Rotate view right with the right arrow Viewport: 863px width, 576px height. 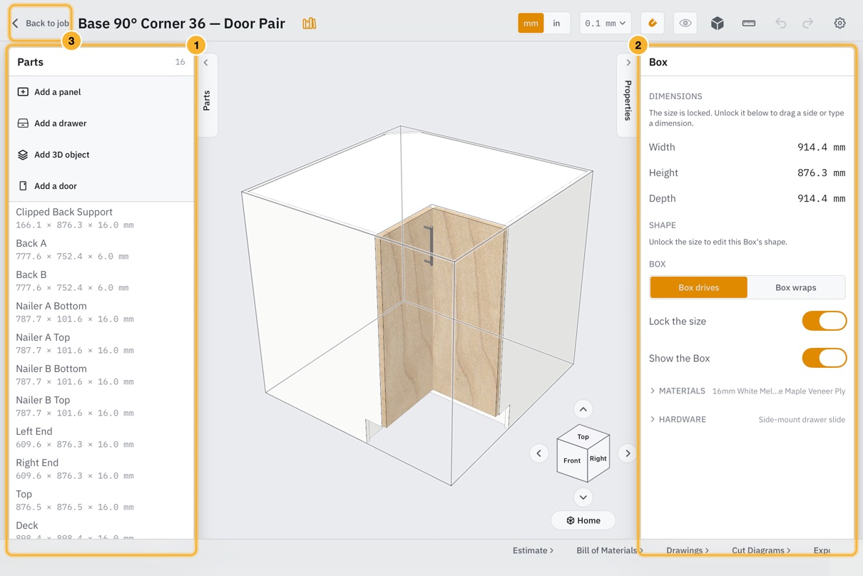628,453
